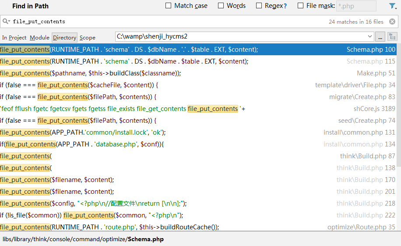The width and height of the screenshot is (401, 246).
Task: Browse for directory with the ellipsis button
Action: click(380, 37)
